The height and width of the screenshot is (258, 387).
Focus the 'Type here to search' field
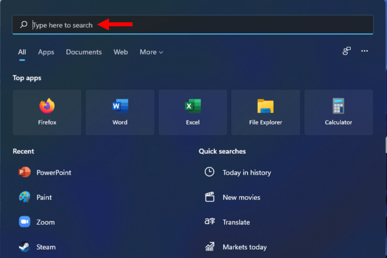click(x=193, y=25)
